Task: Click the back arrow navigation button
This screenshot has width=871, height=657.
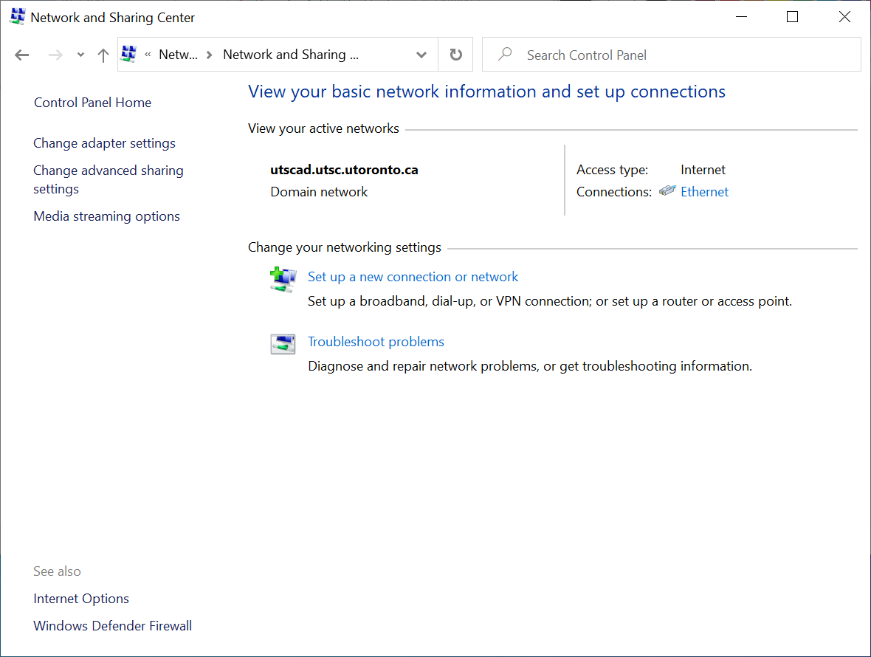Action: pos(22,55)
